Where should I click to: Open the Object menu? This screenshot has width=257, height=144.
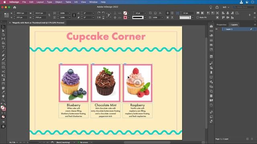59,2
